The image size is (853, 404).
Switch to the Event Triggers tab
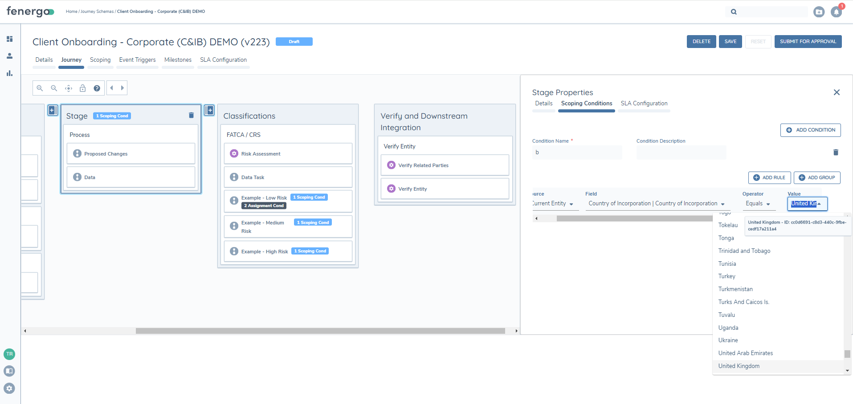[137, 60]
